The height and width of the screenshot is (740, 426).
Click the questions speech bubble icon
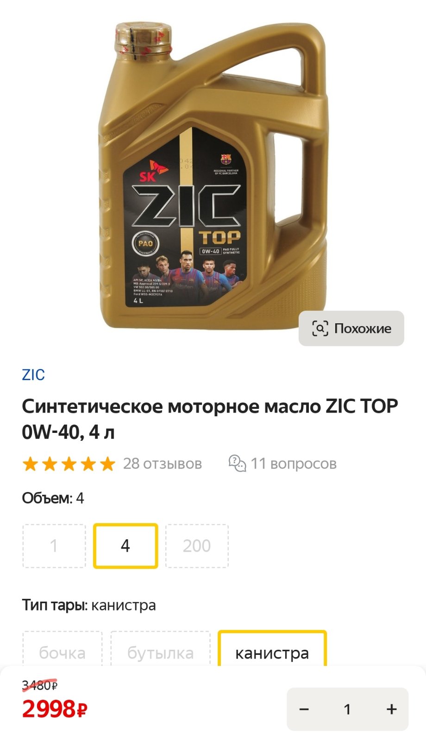[x=237, y=463]
